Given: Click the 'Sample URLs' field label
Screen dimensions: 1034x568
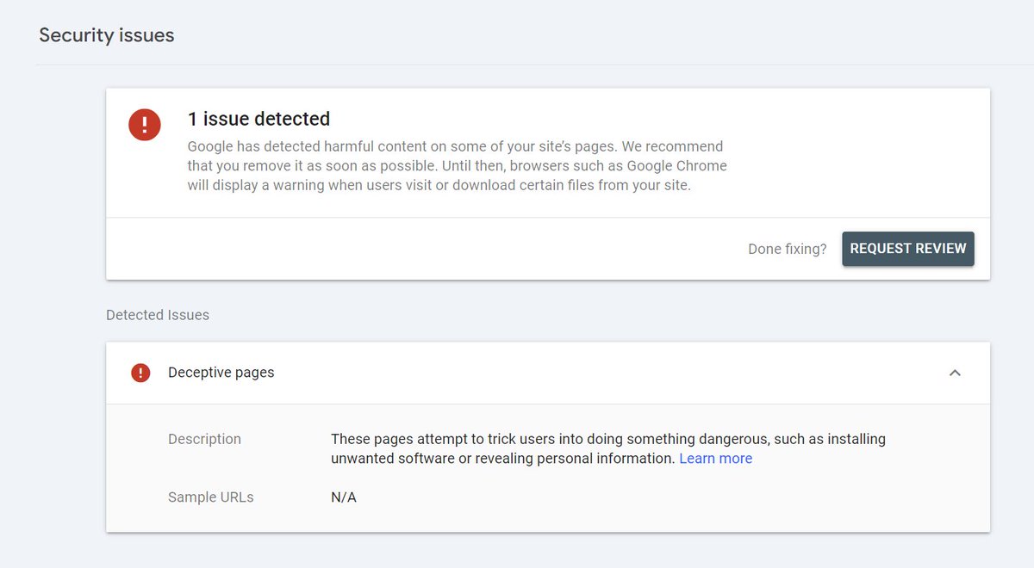Looking at the screenshot, I should tap(211, 497).
